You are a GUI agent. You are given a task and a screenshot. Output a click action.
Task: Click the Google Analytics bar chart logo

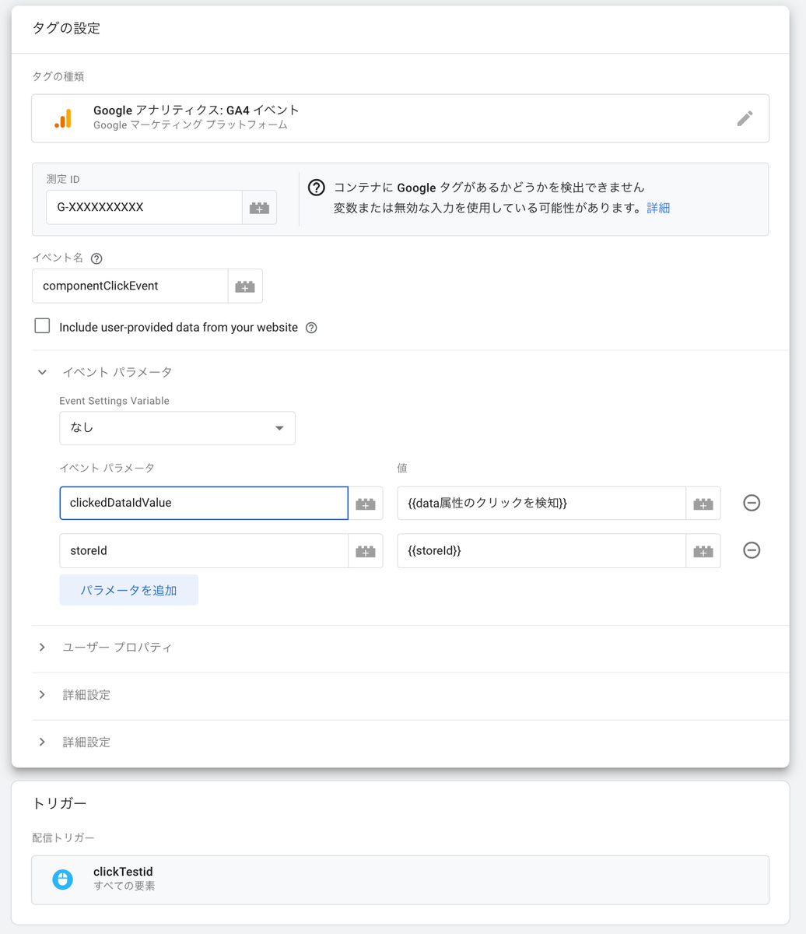pyautogui.click(x=63, y=118)
